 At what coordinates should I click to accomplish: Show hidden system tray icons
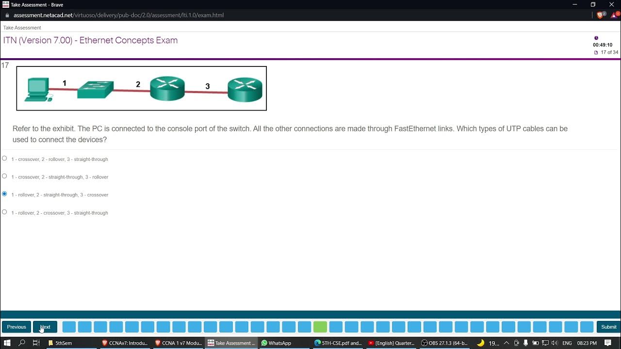(x=507, y=343)
